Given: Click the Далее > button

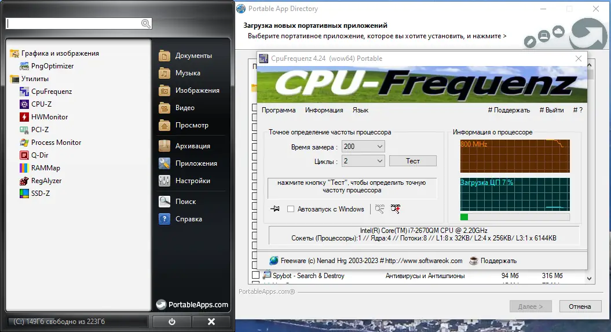Looking at the screenshot, I should point(530,307).
